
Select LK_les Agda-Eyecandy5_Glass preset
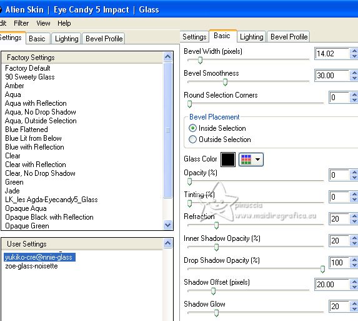(x=51, y=200)
